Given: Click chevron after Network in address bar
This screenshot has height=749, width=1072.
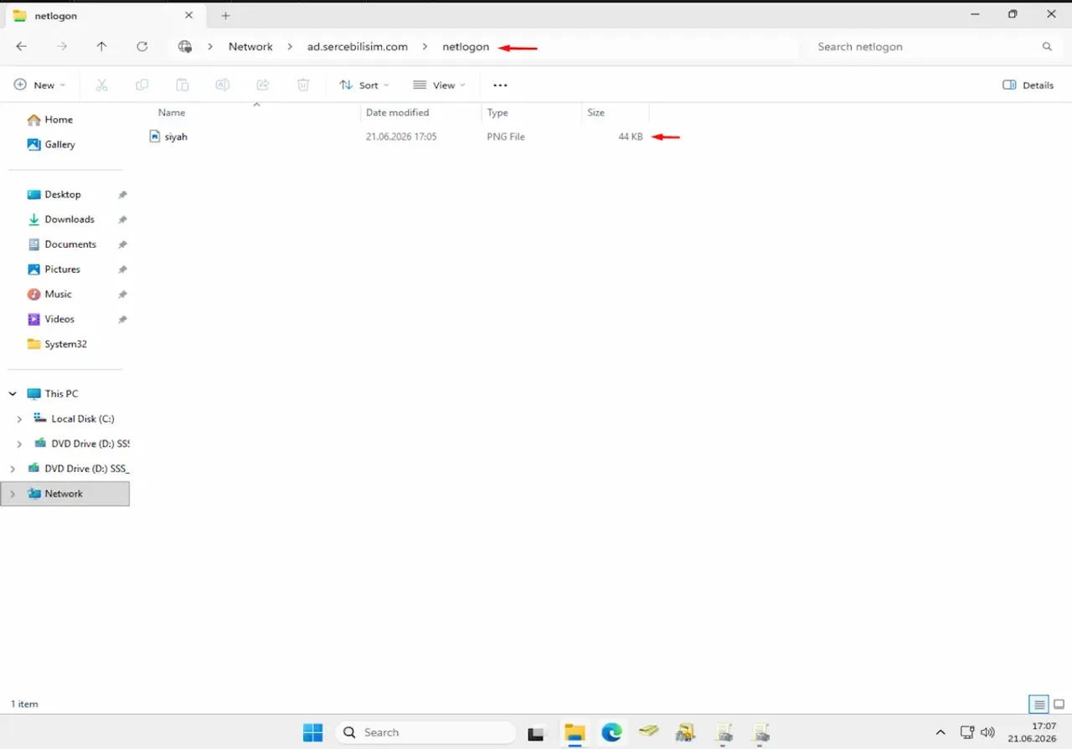Looking at the screenshot, I should coord(290,47).
